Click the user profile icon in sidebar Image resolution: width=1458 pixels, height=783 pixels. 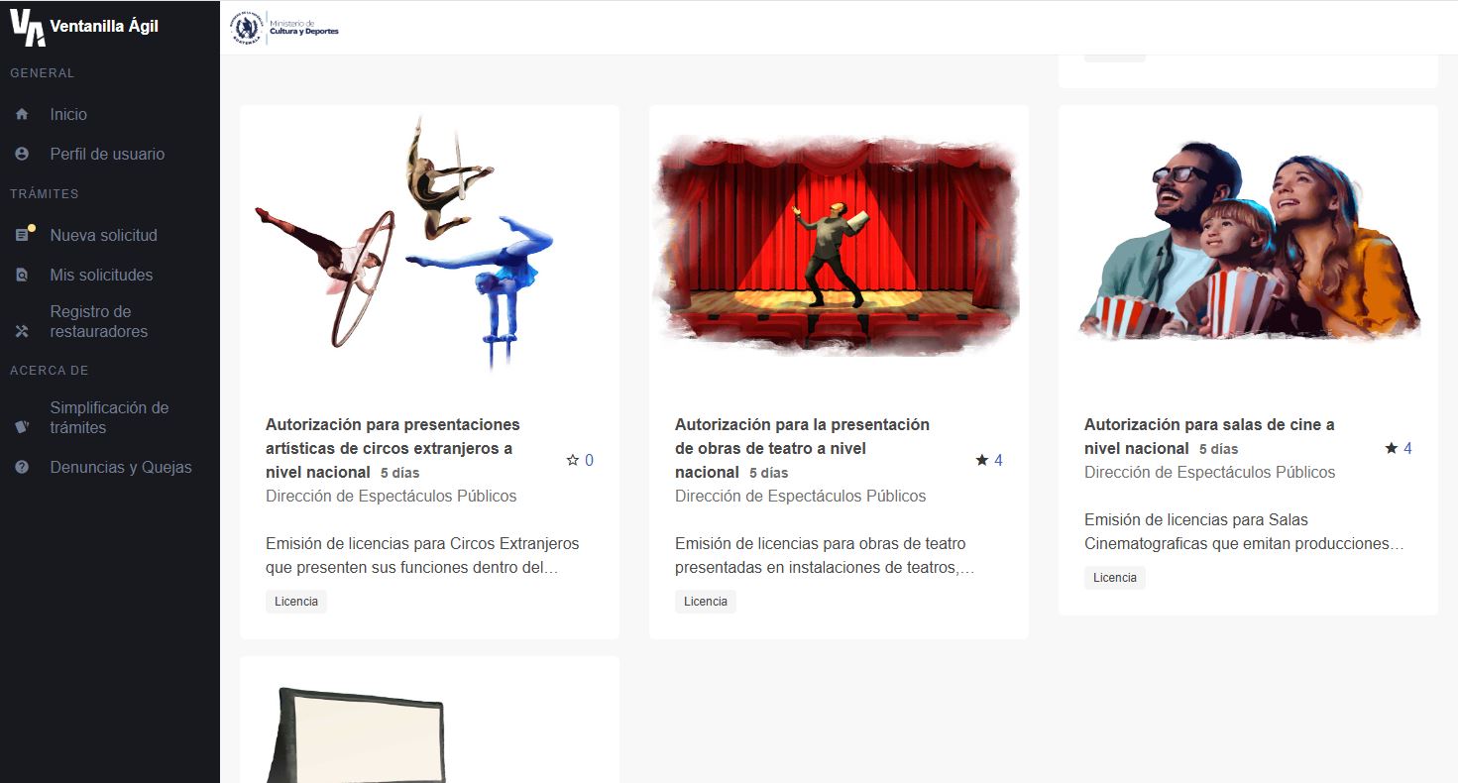pos(22,155)
